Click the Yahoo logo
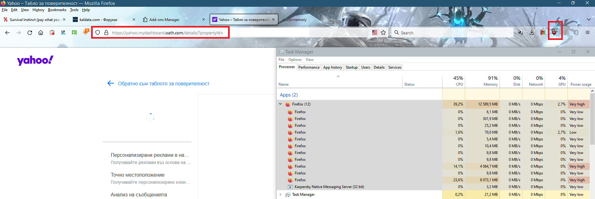Image resolution: width=595 pixels, height=199 pixels. point(35,60)
